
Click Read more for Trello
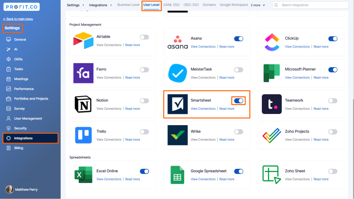click(132, 140)
